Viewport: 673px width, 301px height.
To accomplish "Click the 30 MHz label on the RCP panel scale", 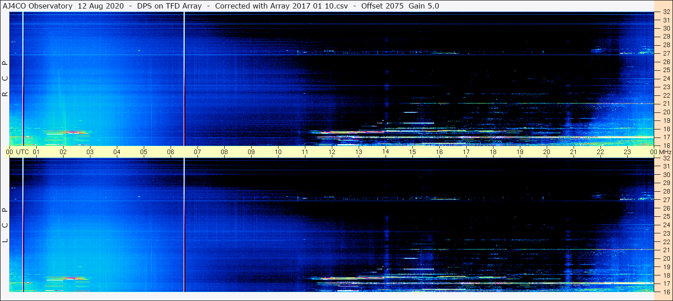I will pyautogui.click(x=666, y=28).
